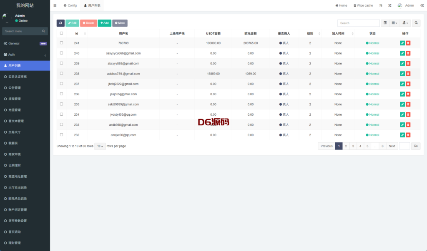Select the checkbox for row 235
The height and width of the screenshot is (251, 427).
click(62, 104)
